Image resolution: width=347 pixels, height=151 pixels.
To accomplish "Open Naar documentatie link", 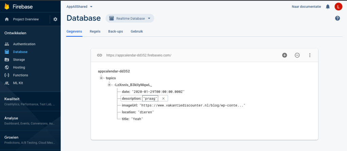I will click(x=306, y=6).
